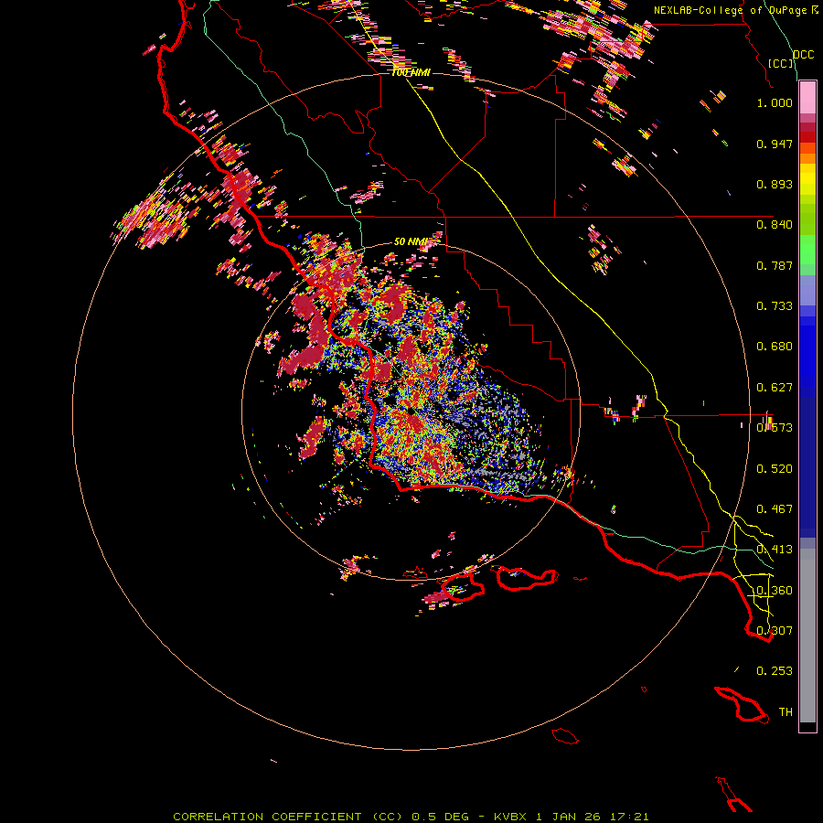
Task: Click the 100 NMI range ring label
Action: click(x=411, y=73)
